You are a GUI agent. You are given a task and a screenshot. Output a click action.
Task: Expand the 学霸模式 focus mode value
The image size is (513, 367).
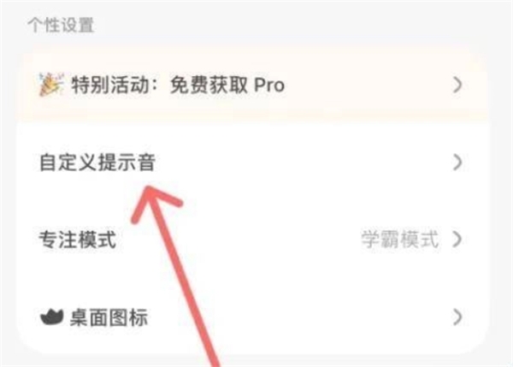[x=399, y=240]
